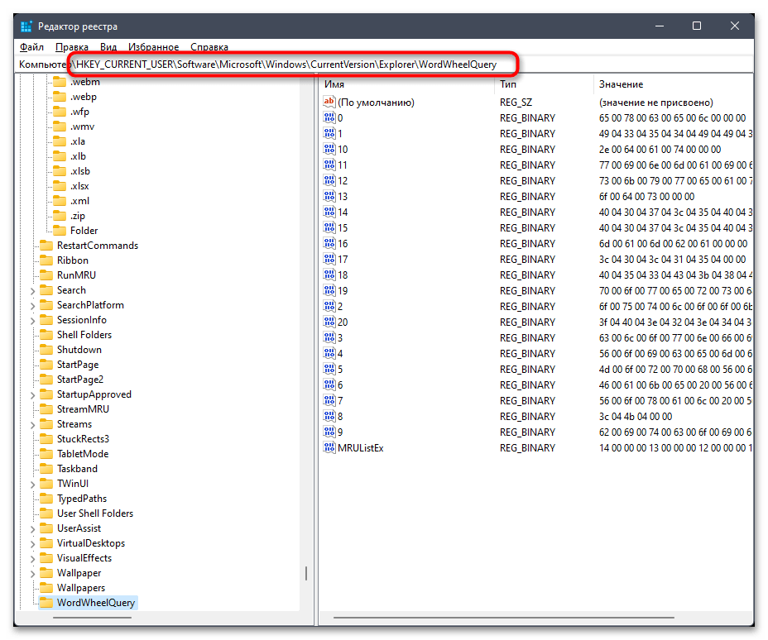Select the value named 12
Image resolution: width=768 pixels, height=640 pixels.
click(x=343, y=180)
